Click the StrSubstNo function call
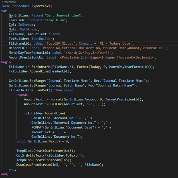The image size is (178, 178). click(41, 67)
